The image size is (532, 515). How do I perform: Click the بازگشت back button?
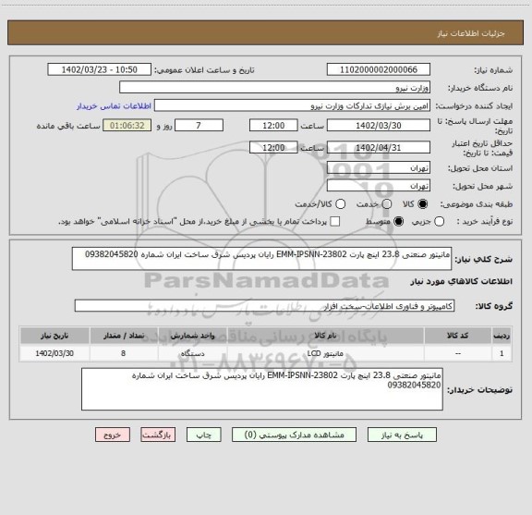point(158,435)
